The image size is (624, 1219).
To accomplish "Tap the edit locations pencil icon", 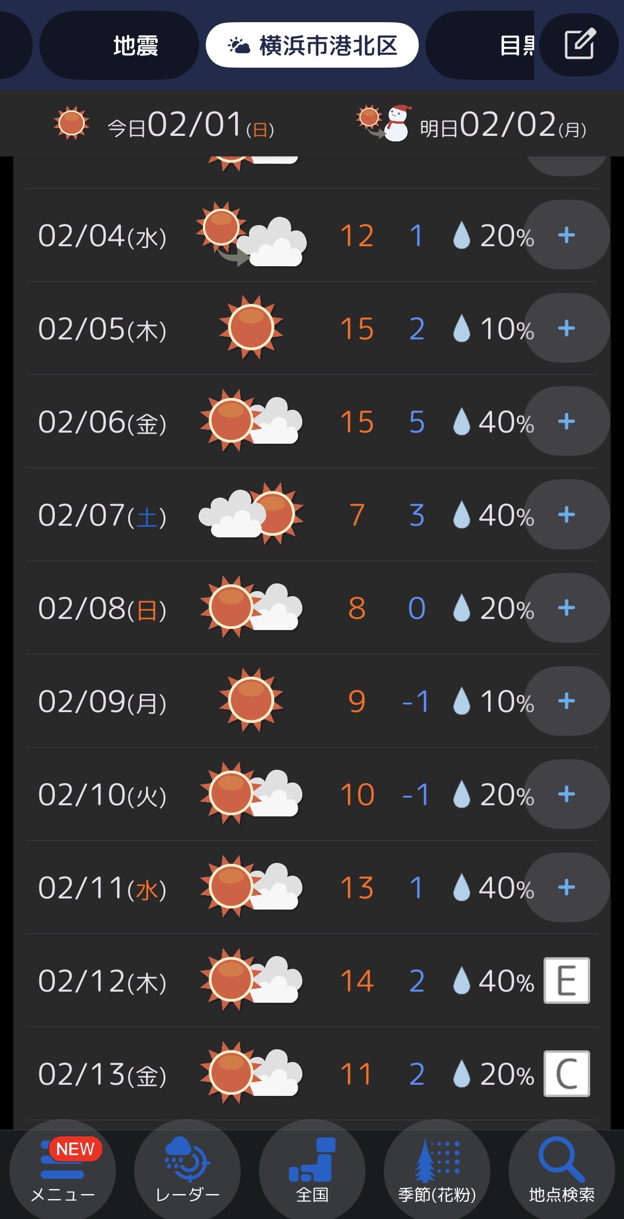I will [579, 44].
